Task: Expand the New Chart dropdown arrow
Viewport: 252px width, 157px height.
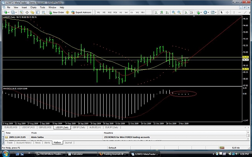Action: pyautogui.click(x=8, y=12)
